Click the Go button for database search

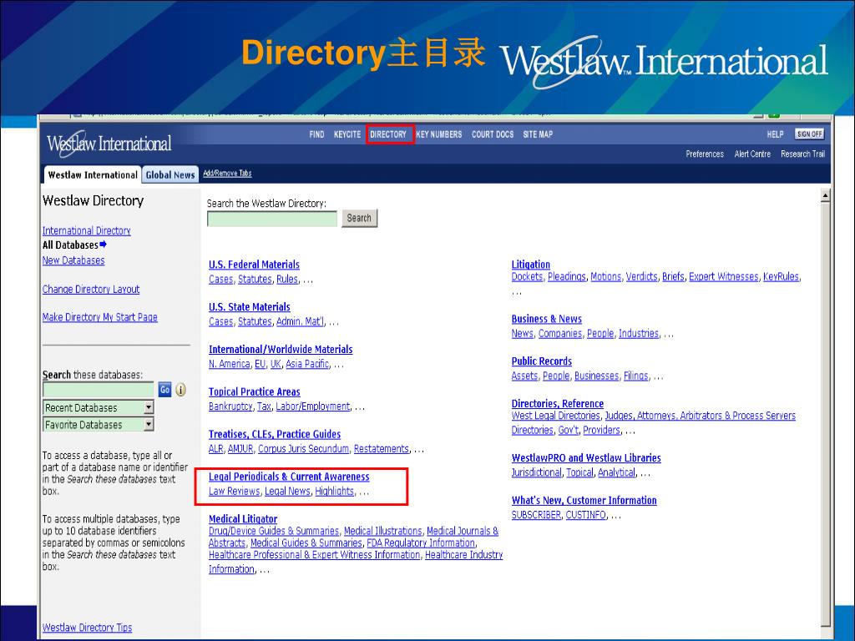point(164,390)
